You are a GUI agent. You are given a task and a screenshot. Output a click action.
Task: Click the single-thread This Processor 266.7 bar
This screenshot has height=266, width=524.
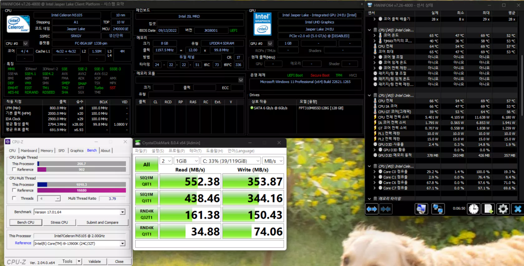click(81, 164)
